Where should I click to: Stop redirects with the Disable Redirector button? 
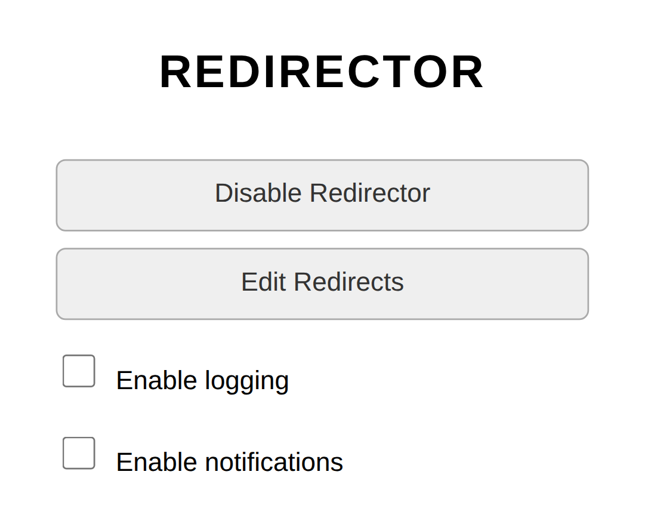coord(322,195)
